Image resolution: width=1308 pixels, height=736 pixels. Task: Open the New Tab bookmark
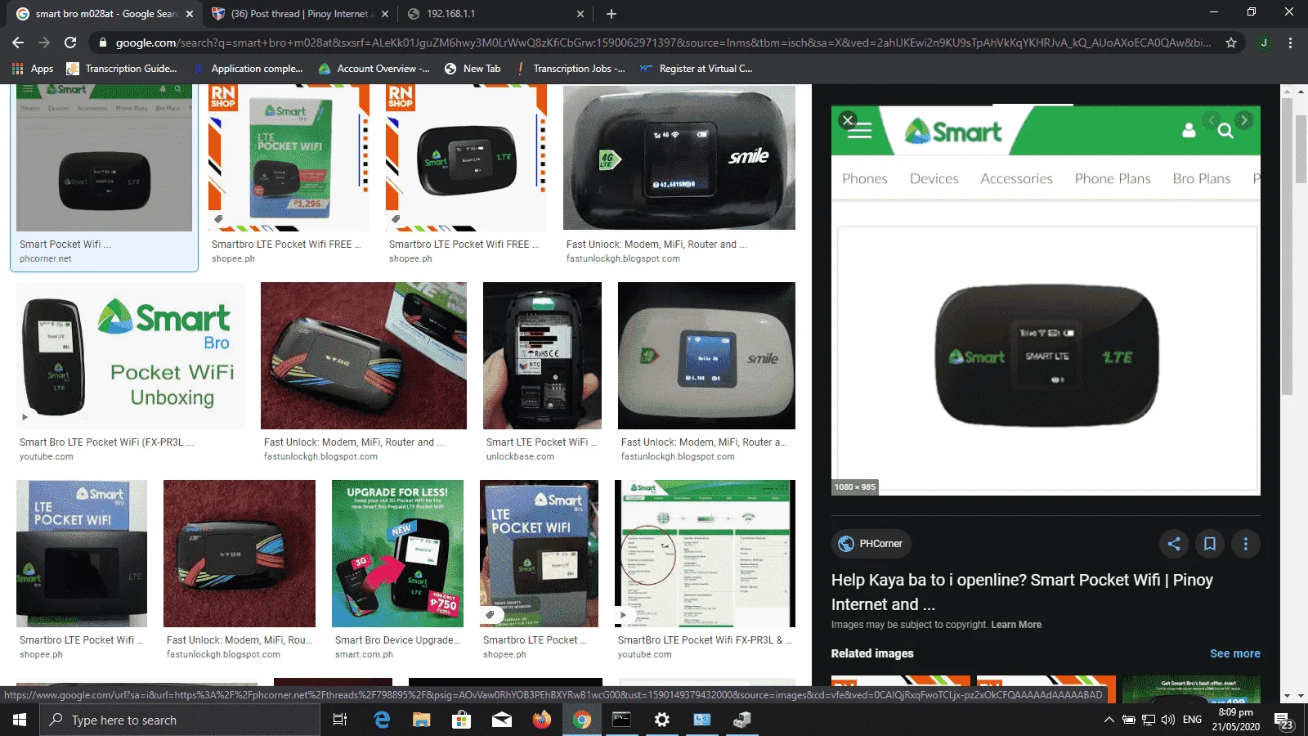click(x=473, y=69)
